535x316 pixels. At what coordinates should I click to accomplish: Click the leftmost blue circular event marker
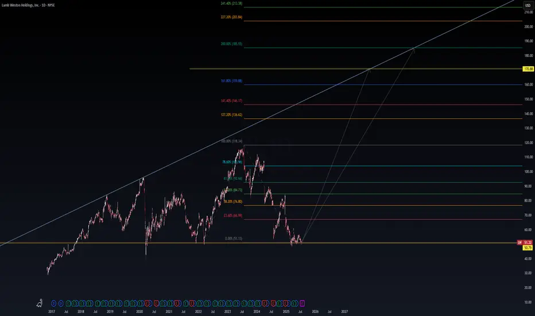coord(53,303)
